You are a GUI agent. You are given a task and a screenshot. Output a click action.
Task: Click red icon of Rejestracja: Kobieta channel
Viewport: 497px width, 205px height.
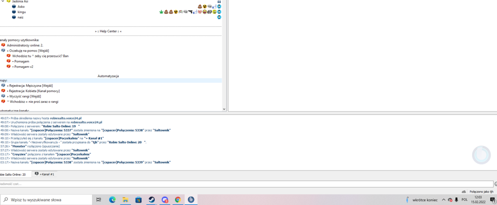click(3, 91)
